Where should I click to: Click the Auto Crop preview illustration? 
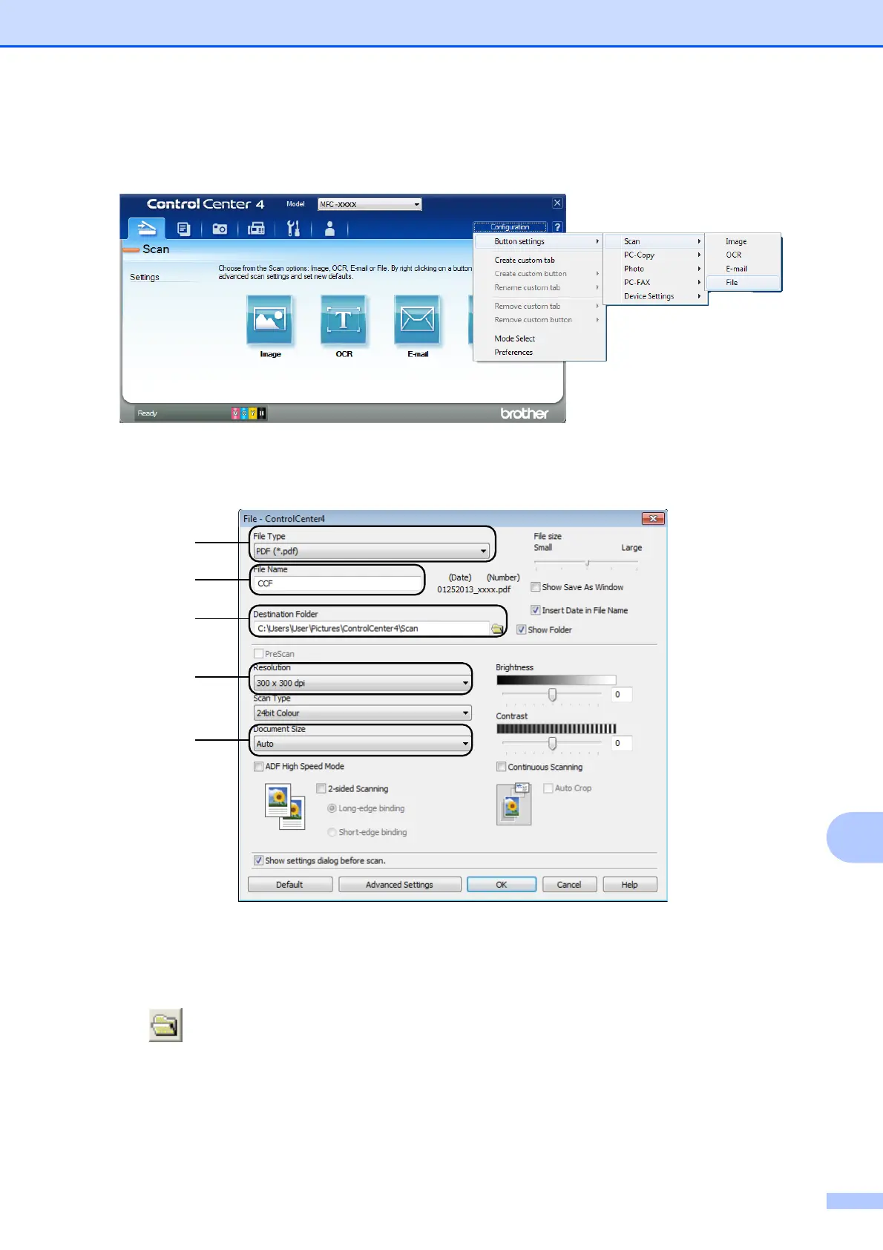pyautogui.click(x=514, y=804)
